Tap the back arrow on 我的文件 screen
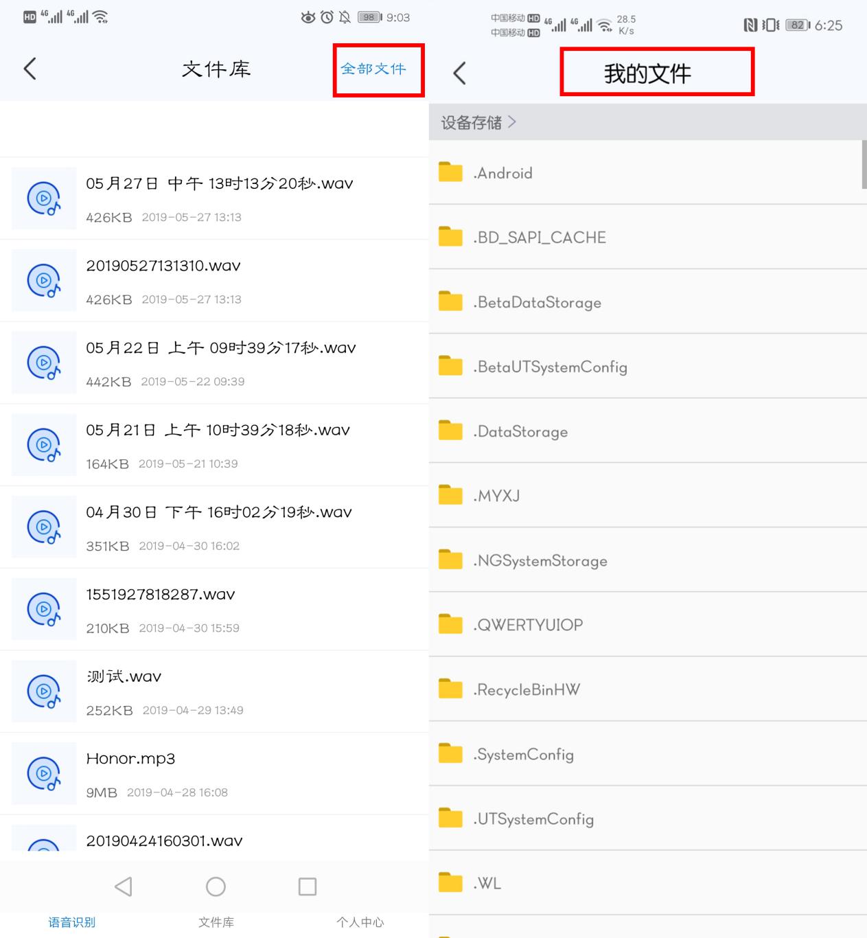 tap(460, 72)
